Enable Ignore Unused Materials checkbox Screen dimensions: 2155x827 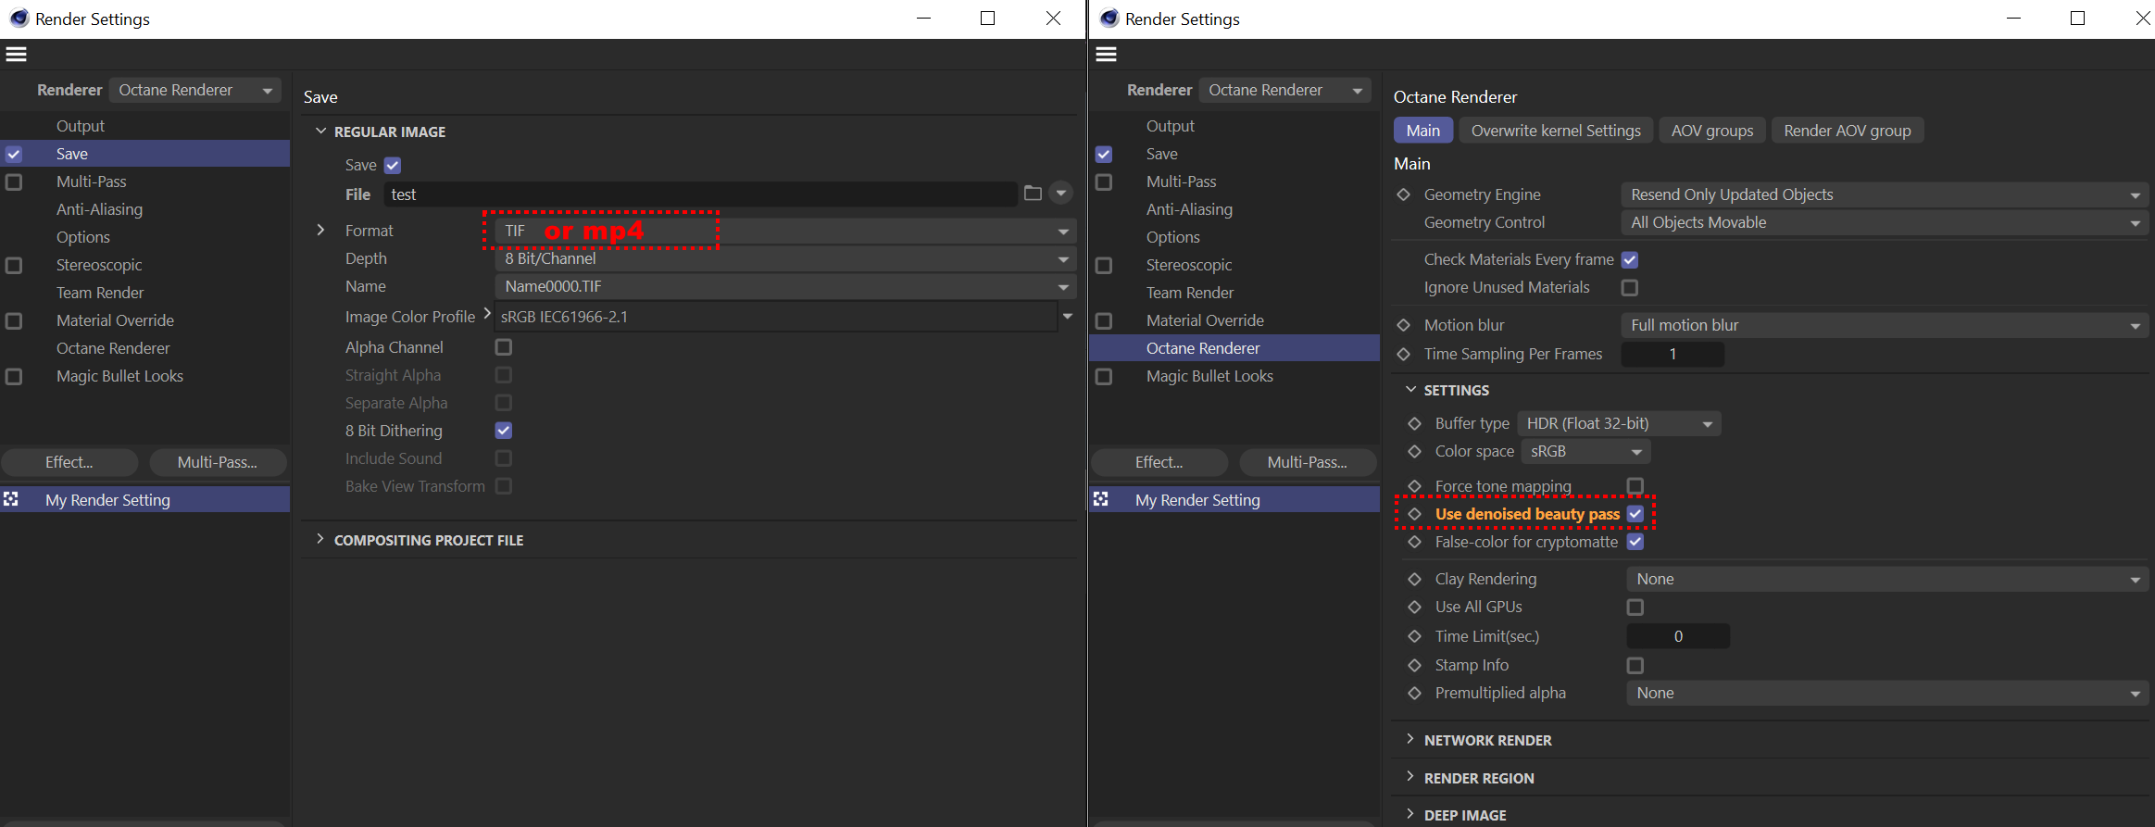click(x=1630, y=287)
